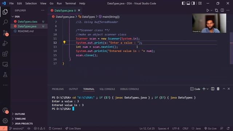The image size is (233, 131).
Task: Switch to the OUTPUT tab
Action: pos(74,89)
